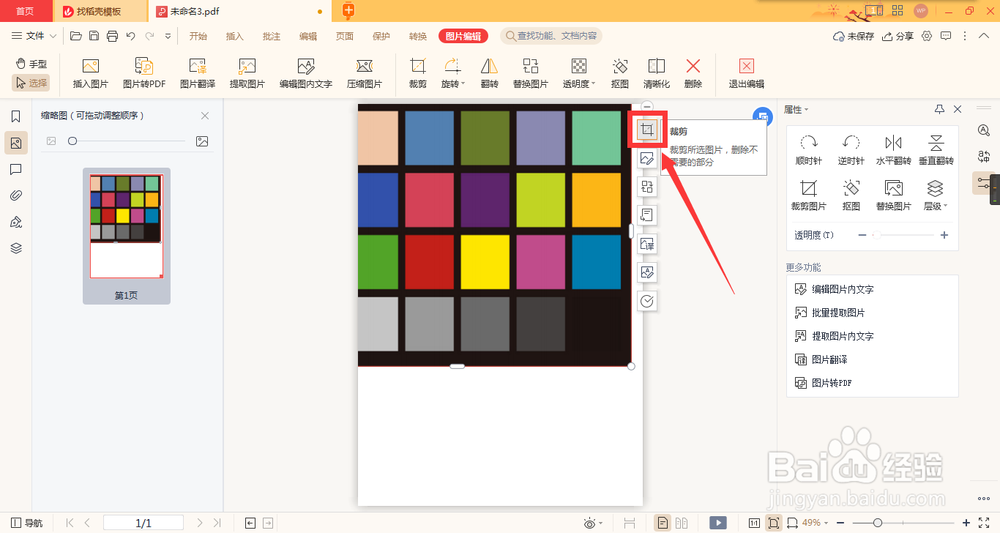Open the 插入 ribbon tab
The width and height of the screenshot is (1000, 533).
point(235,37)
